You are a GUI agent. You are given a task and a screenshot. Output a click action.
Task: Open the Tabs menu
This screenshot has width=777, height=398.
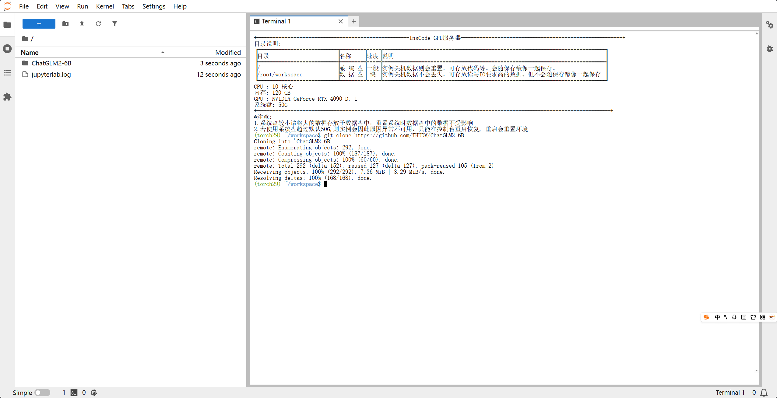(128, 6)
